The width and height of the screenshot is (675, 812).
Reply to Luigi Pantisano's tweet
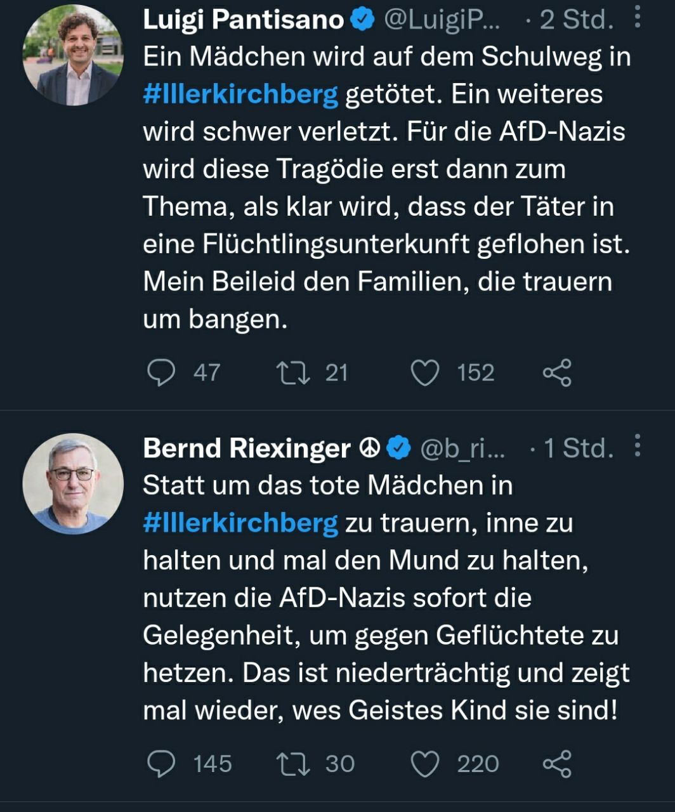[161, 372]
